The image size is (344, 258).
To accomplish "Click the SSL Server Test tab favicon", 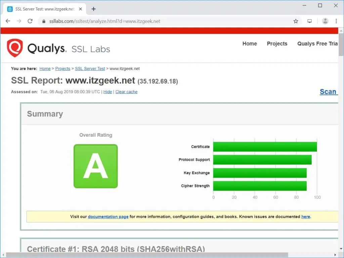I will pos(10,9).
